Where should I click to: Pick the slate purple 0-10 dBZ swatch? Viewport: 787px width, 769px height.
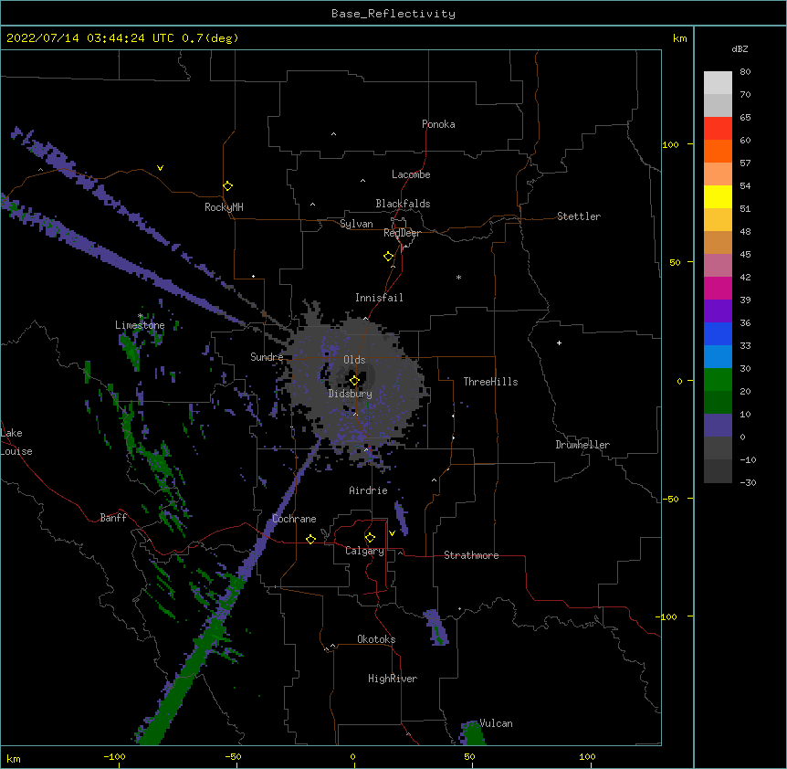point(718,426)
